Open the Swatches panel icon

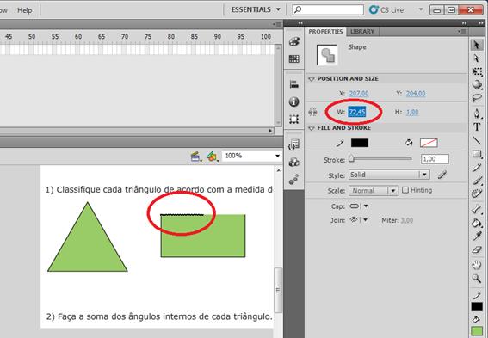click(x=294, y=58)
